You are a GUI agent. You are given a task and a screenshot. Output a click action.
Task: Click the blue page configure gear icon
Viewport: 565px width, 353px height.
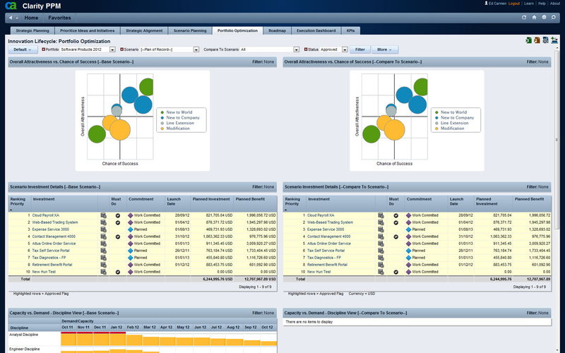545,40
